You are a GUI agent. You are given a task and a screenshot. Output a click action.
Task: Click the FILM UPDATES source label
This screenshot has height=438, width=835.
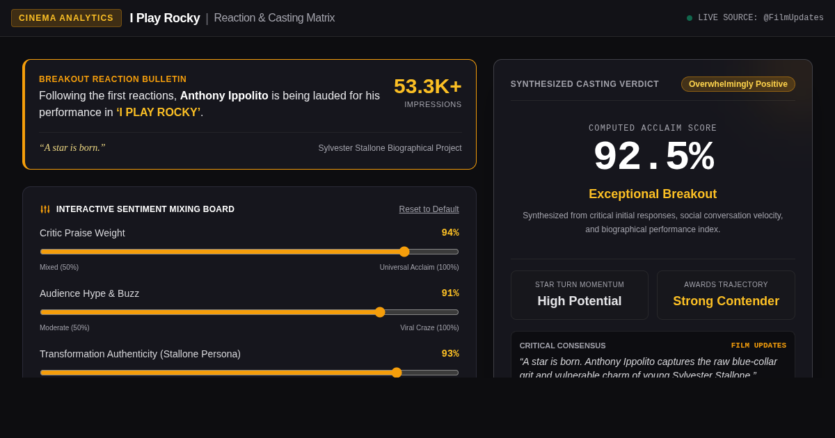[x=758, y=346]
